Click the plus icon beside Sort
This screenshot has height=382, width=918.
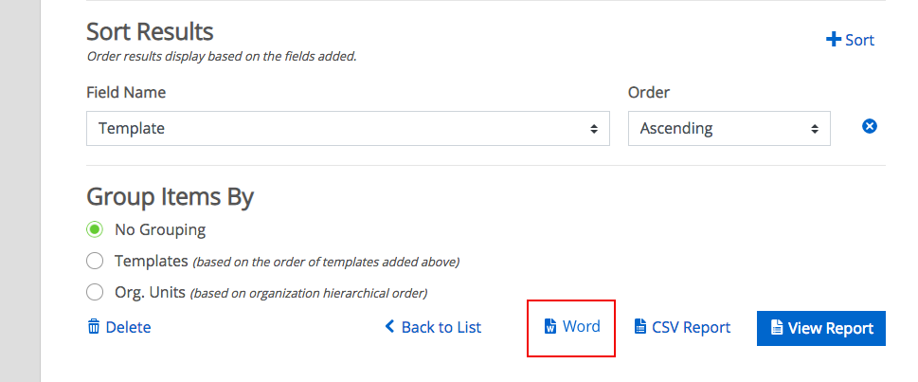833,40
